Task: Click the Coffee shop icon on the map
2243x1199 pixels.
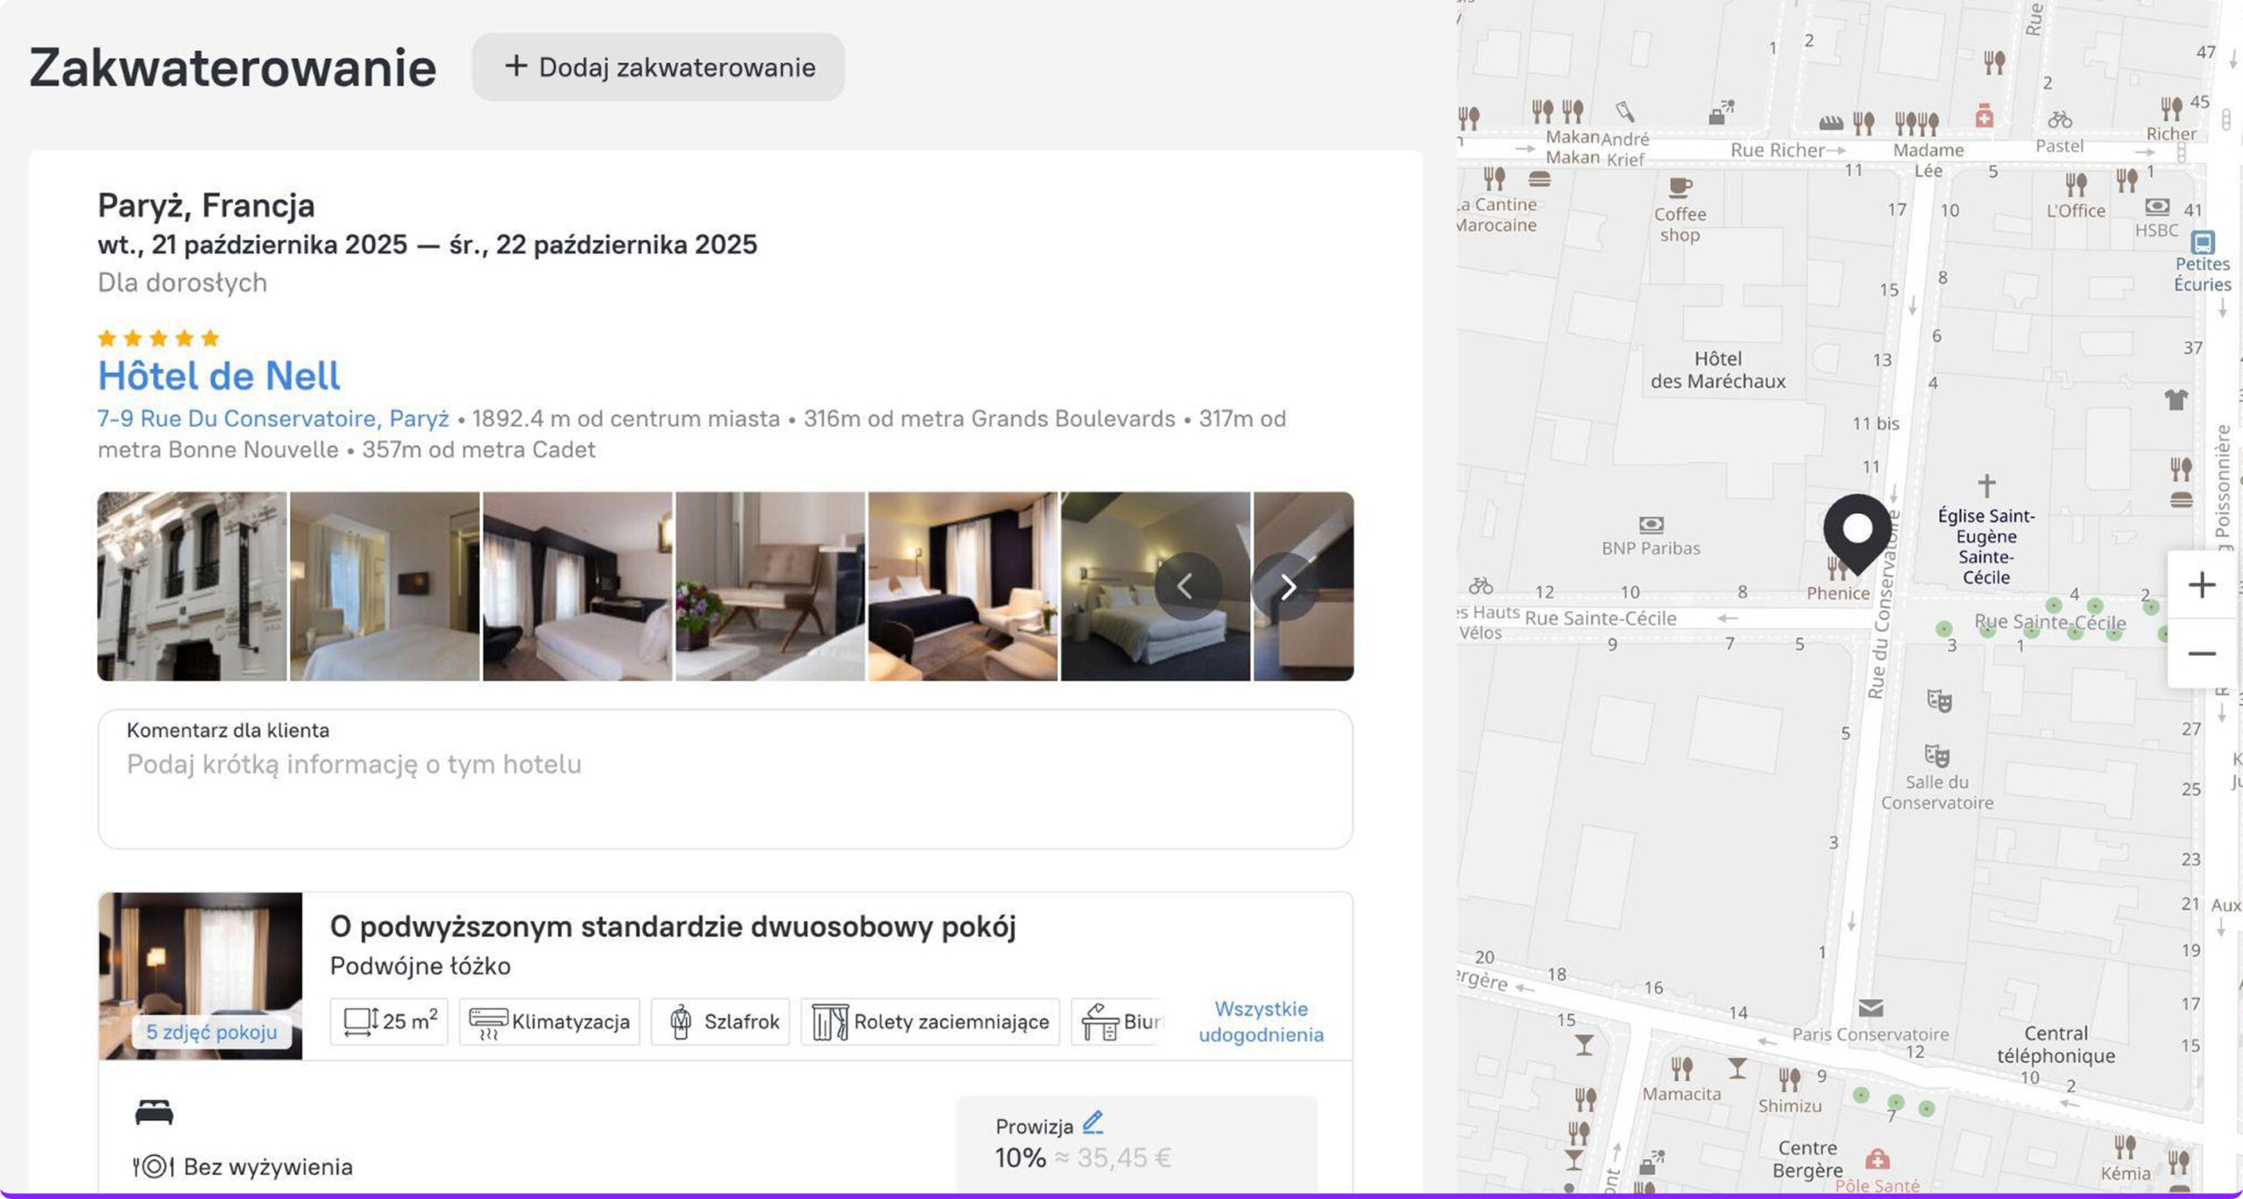Action: click(x=1680, y=187)
